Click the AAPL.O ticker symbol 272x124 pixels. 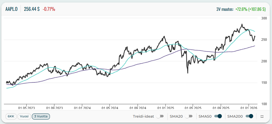12,9
